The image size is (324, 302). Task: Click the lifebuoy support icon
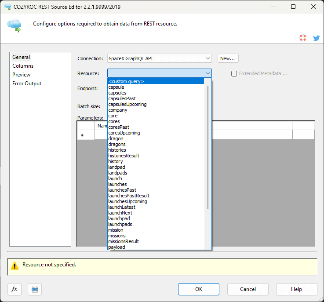tap(303, 38)
